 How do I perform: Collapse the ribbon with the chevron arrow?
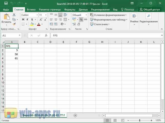click(x=162, y=29)
